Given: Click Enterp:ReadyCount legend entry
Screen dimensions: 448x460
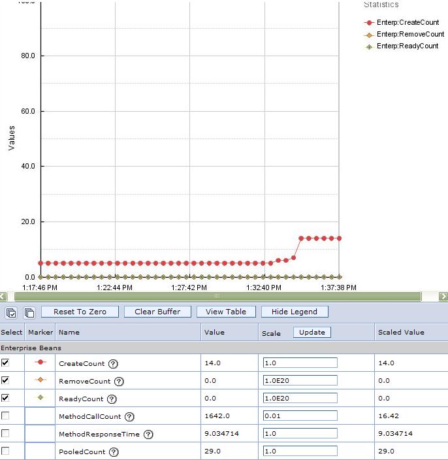Looking at the screenshot, I should click(x=401, y=46).
